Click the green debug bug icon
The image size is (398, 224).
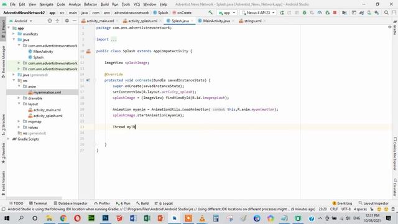(304, 12)
